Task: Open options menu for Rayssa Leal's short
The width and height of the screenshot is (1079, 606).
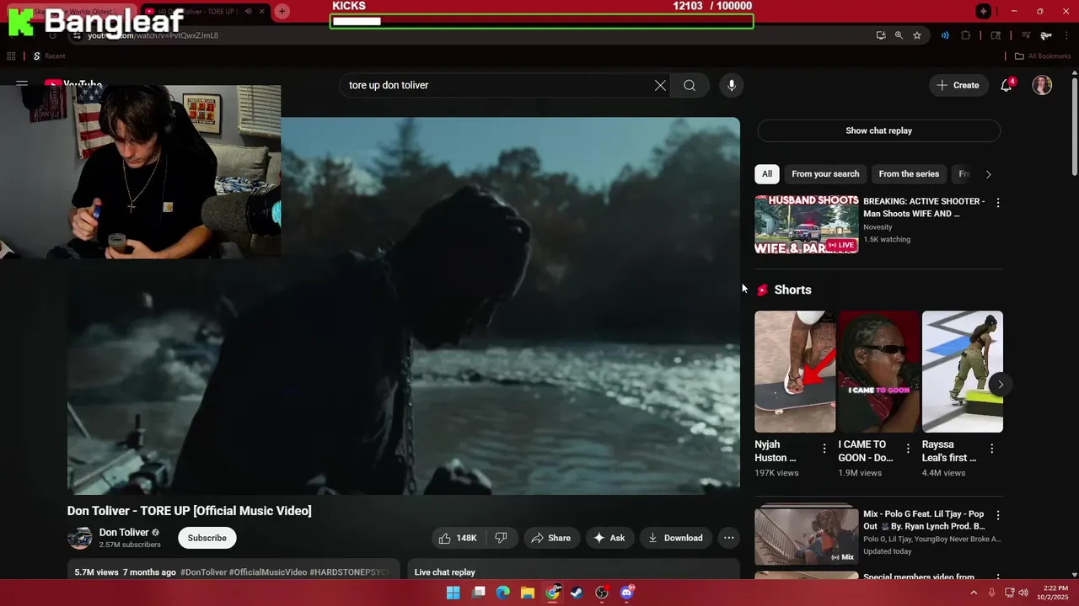Action: [x=991, y=449]
